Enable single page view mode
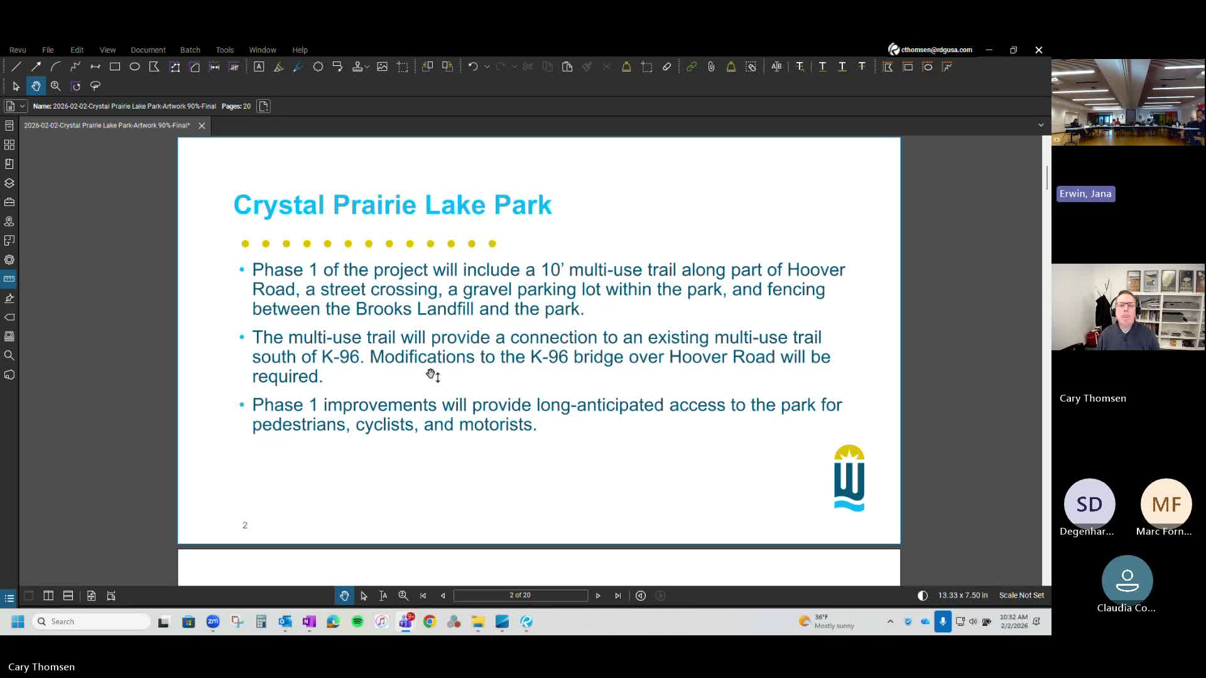This screenshot has width=1206, height=678. (28, 596)
